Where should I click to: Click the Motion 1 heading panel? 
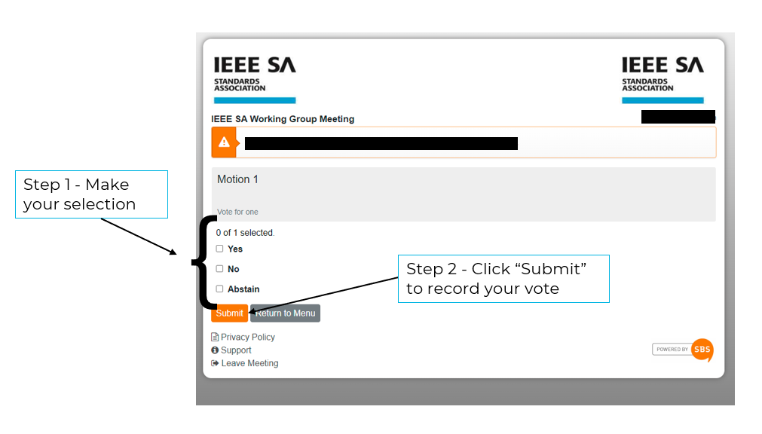coord(464,194)
